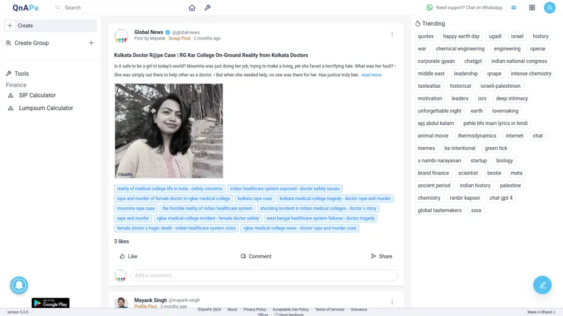
Task: Go to the Home feed icon
Action: [192, 8]
